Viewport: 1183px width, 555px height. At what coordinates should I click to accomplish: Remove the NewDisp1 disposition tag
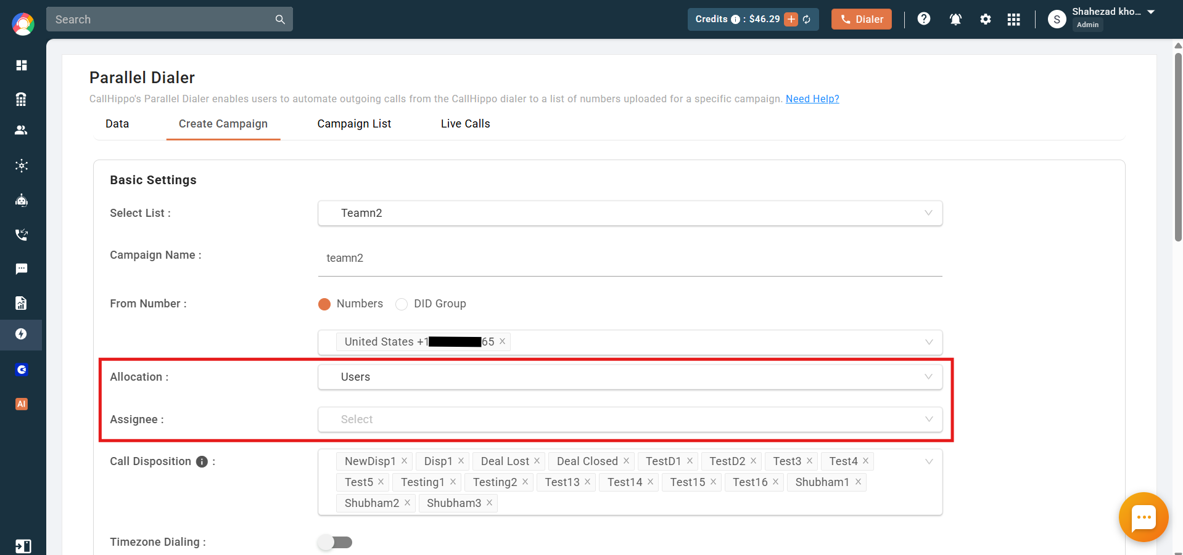(404, 461)
